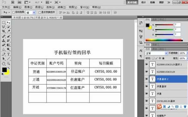
Task: Open the 图层 menu
Action: (39, 7)
